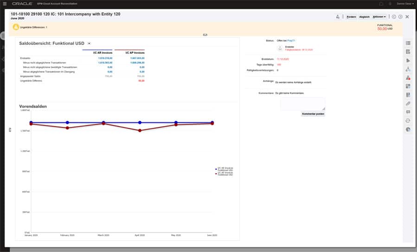Open the Instructions play icon in right sidebar
This screenshot has width=417, height=252.
point(408,61)
